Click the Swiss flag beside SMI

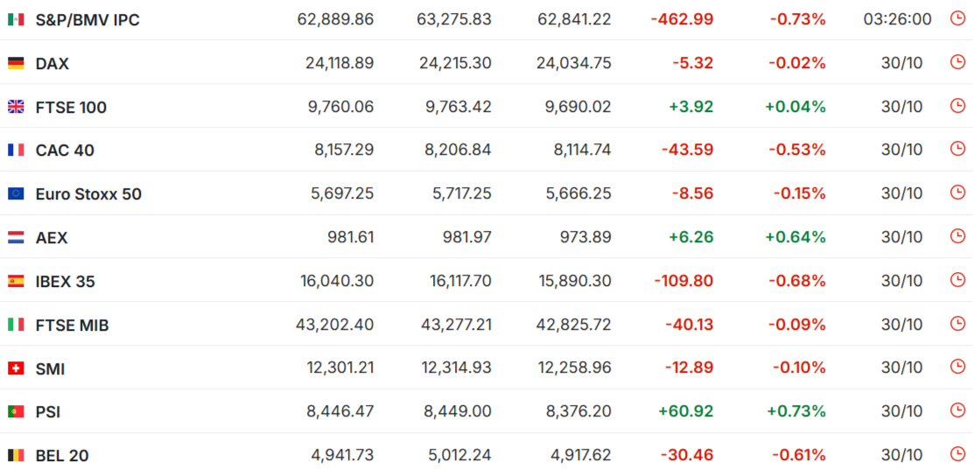(16, 368)
